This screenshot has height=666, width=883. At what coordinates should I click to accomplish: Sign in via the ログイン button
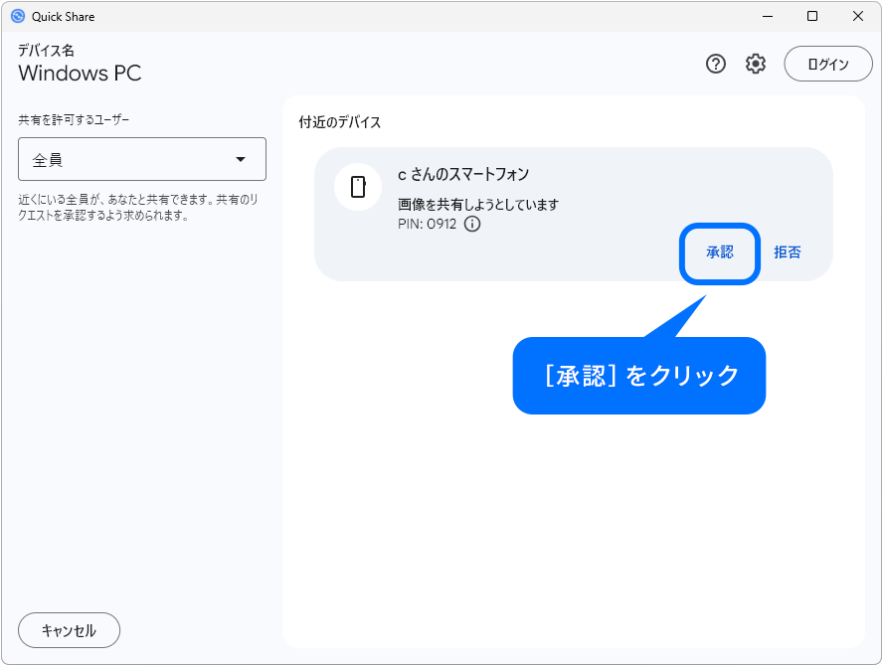coord(828,64)
